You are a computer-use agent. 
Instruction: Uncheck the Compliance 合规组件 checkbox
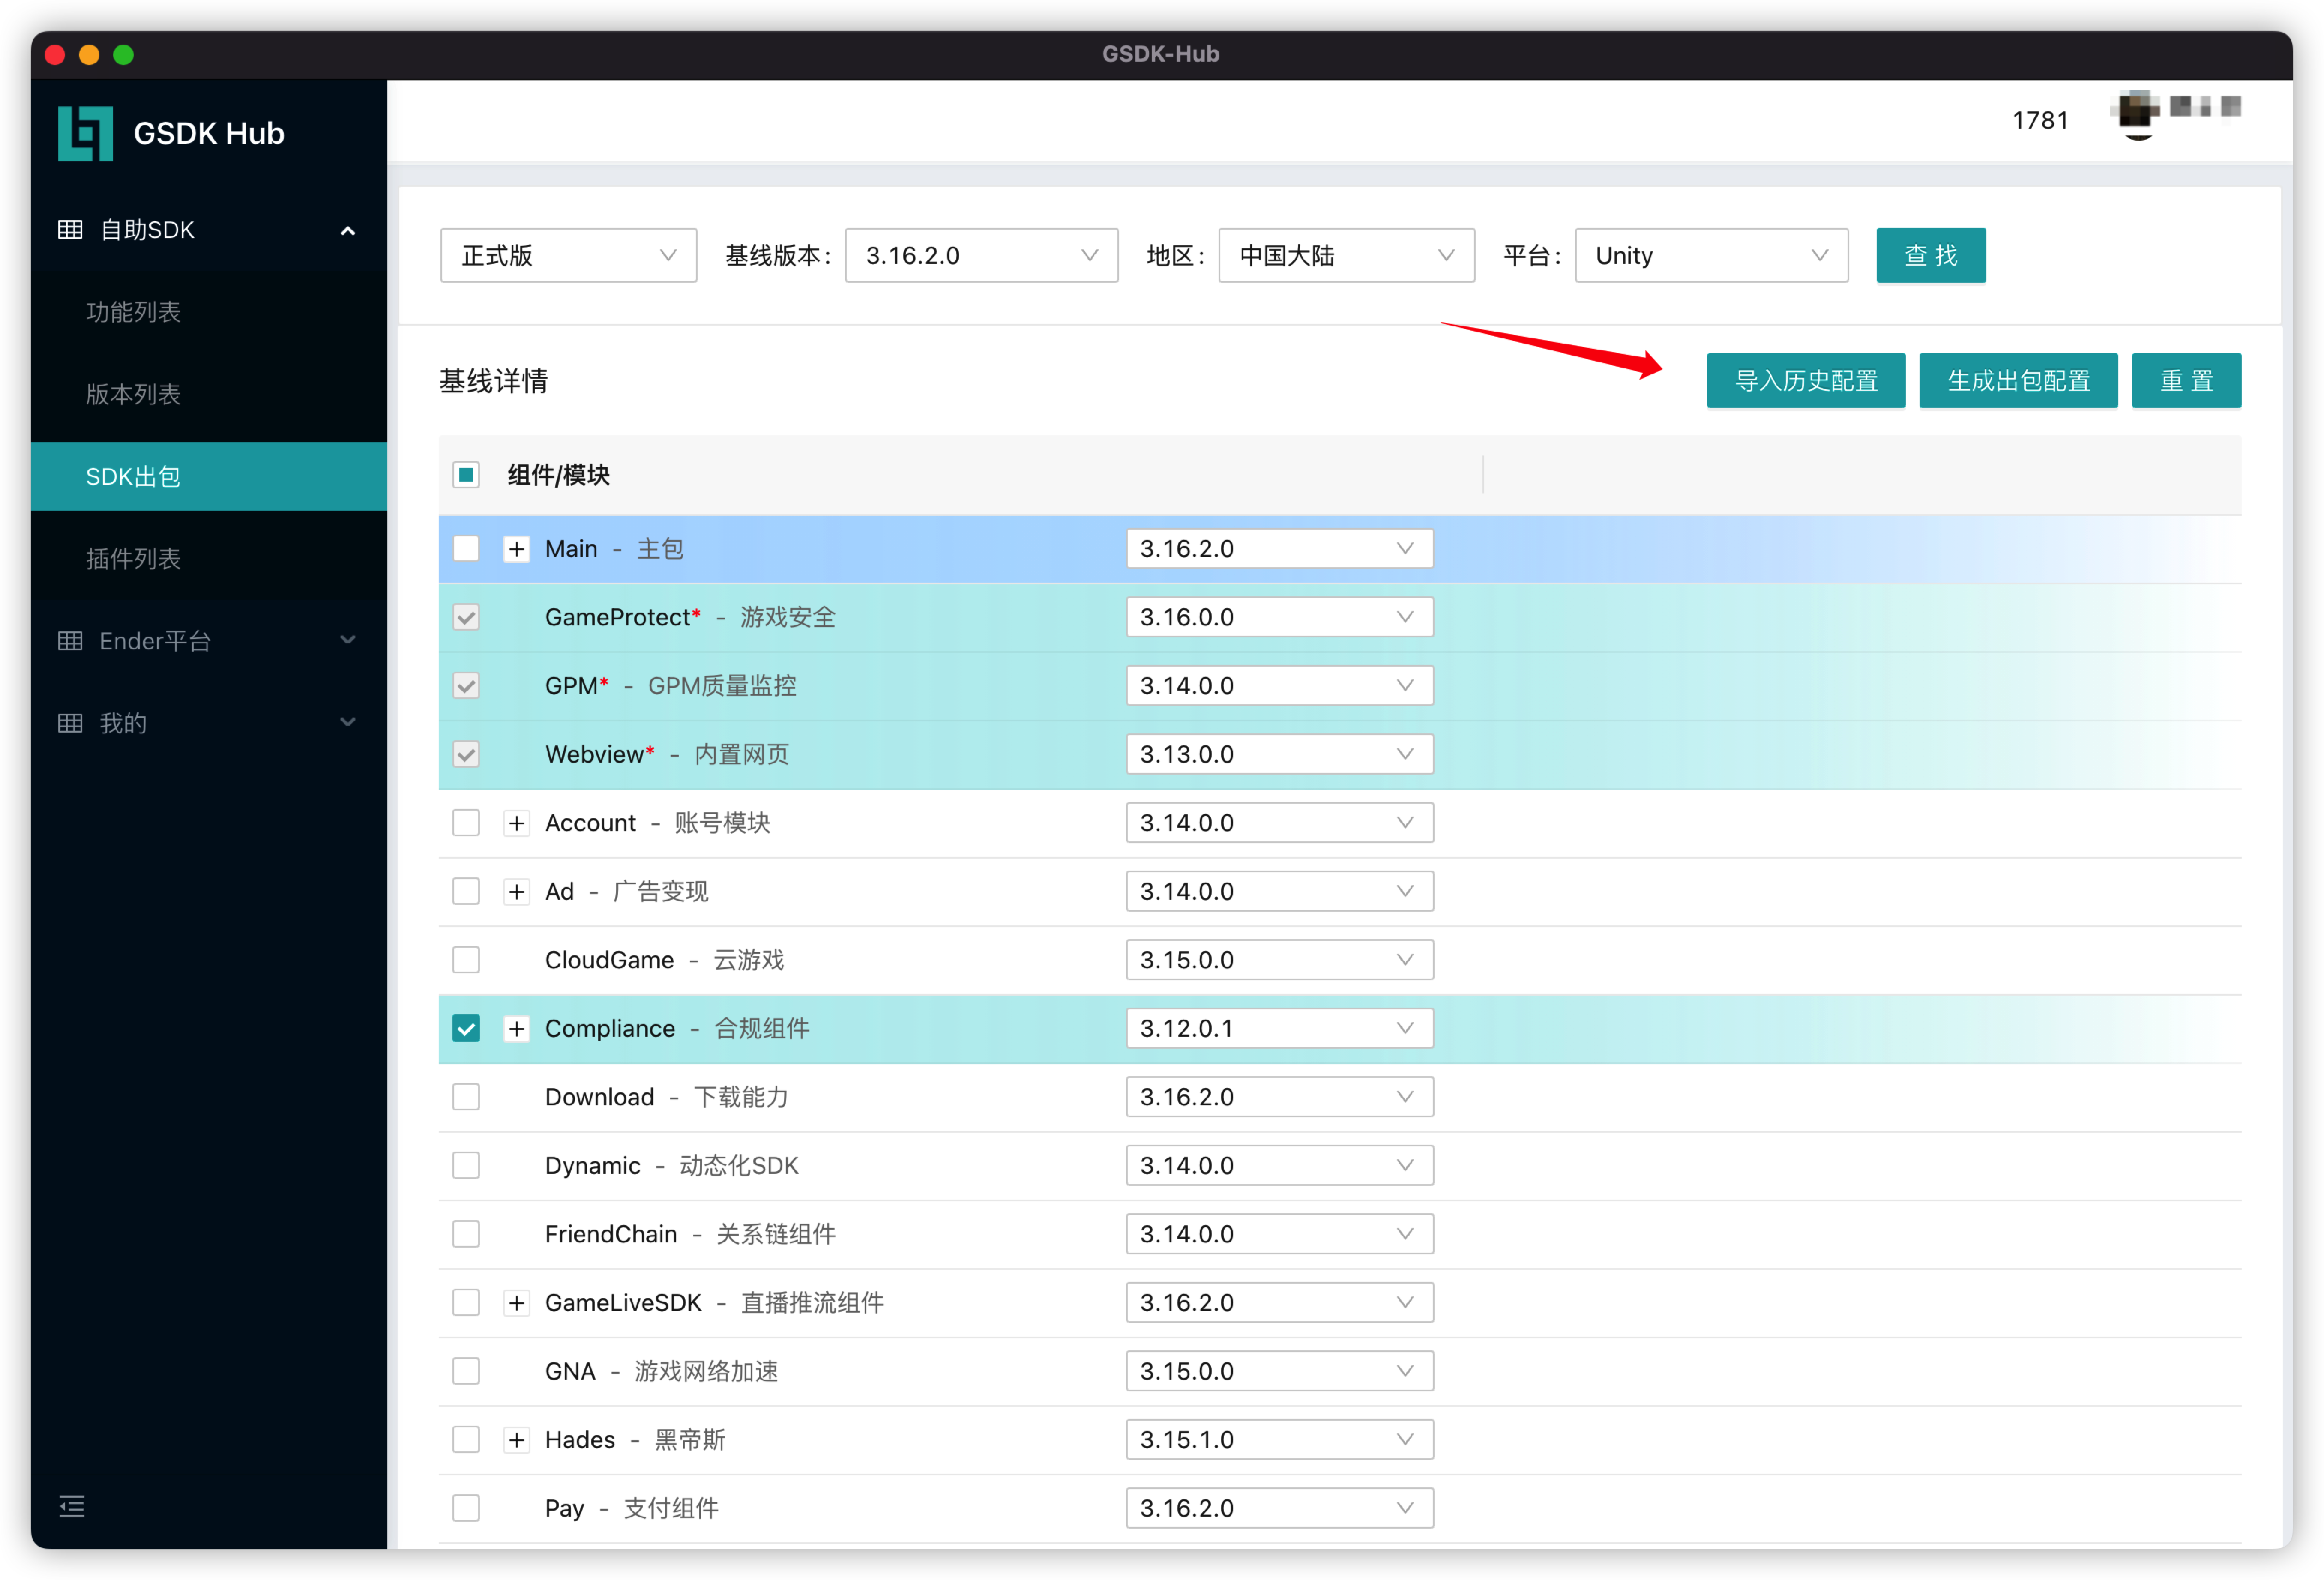click(x=466, y=1028)
